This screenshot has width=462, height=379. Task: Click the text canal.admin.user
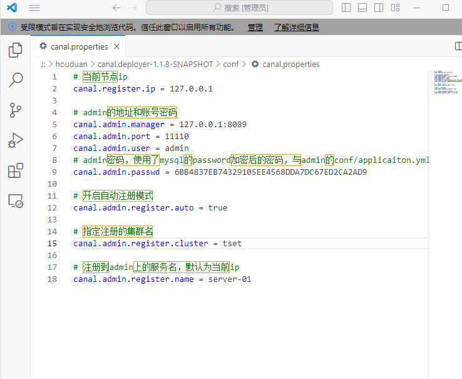click(x=111, y=148)
